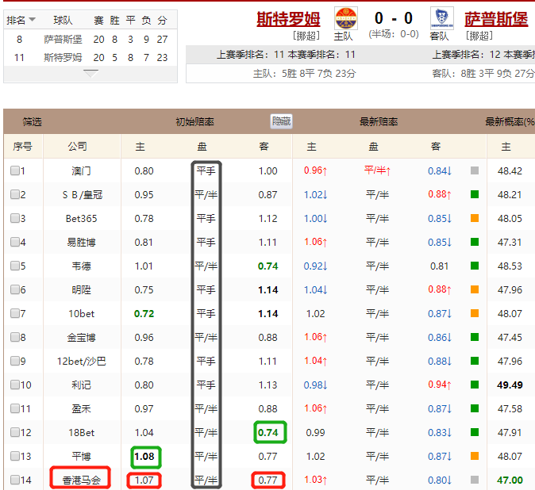Open the 排名 dropdown arrow
This screenshot has height=490, width=535.
point(33,20)
